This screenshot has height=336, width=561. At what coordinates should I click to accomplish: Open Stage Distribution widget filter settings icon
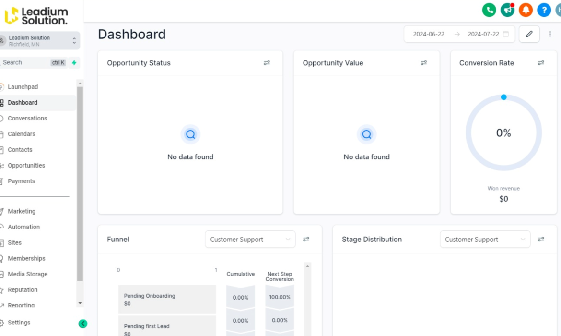coord(541,240)
